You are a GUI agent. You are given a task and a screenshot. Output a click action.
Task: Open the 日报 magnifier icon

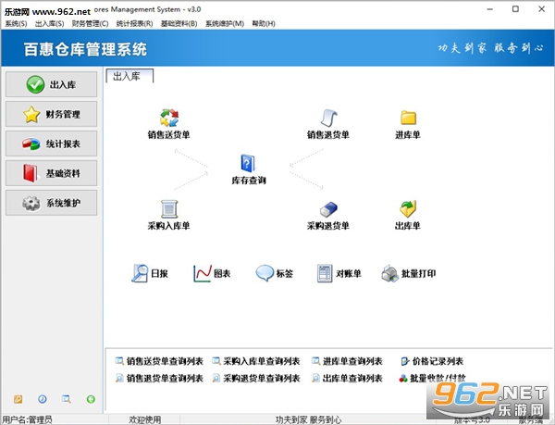[140, 273]
